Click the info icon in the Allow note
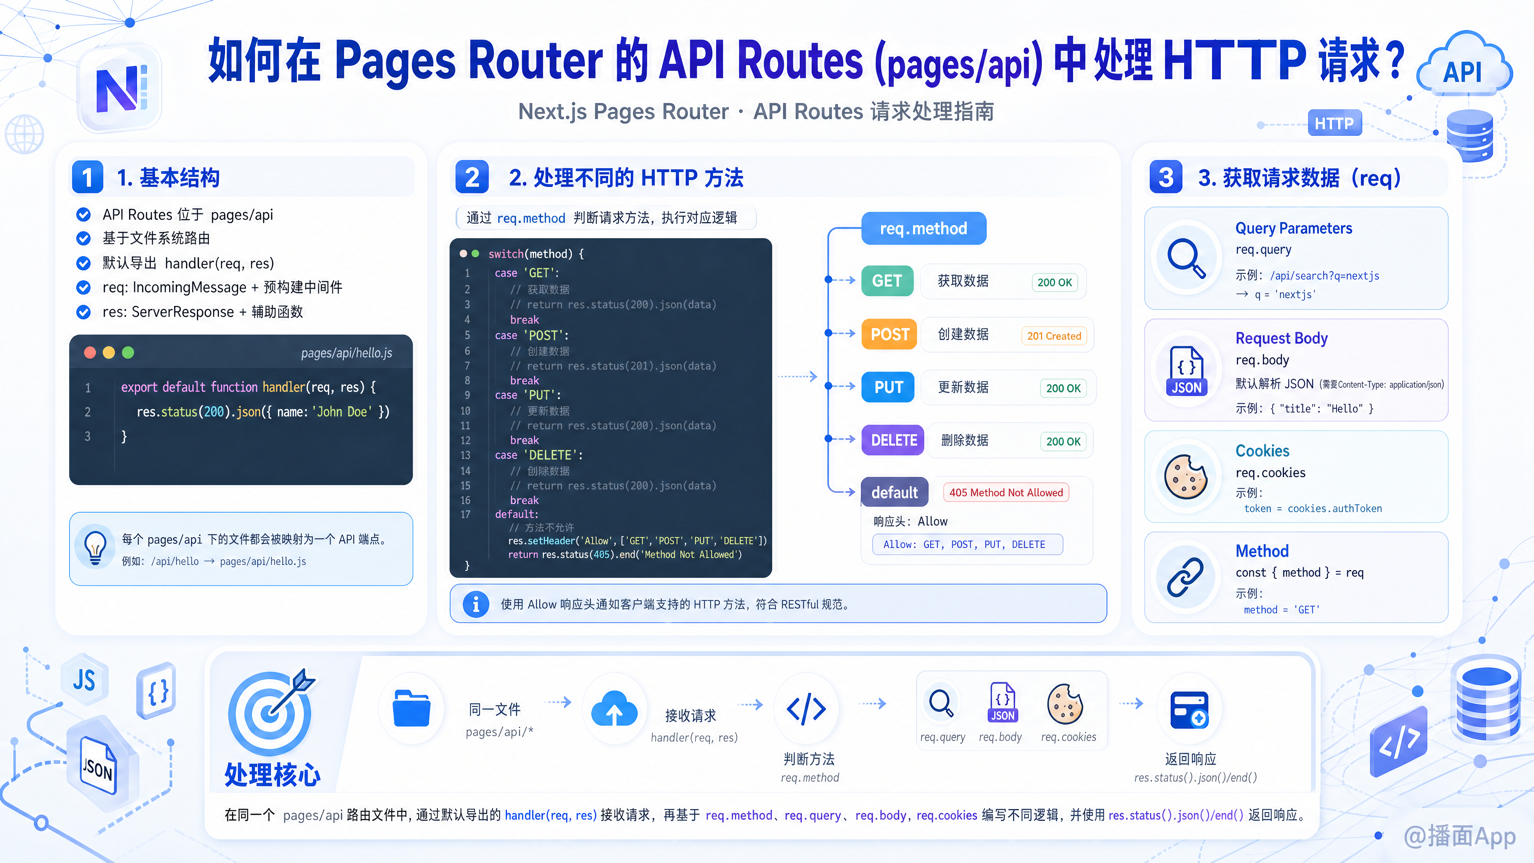The width and height of the screenshot is (1534, 863). pos(476,604)
